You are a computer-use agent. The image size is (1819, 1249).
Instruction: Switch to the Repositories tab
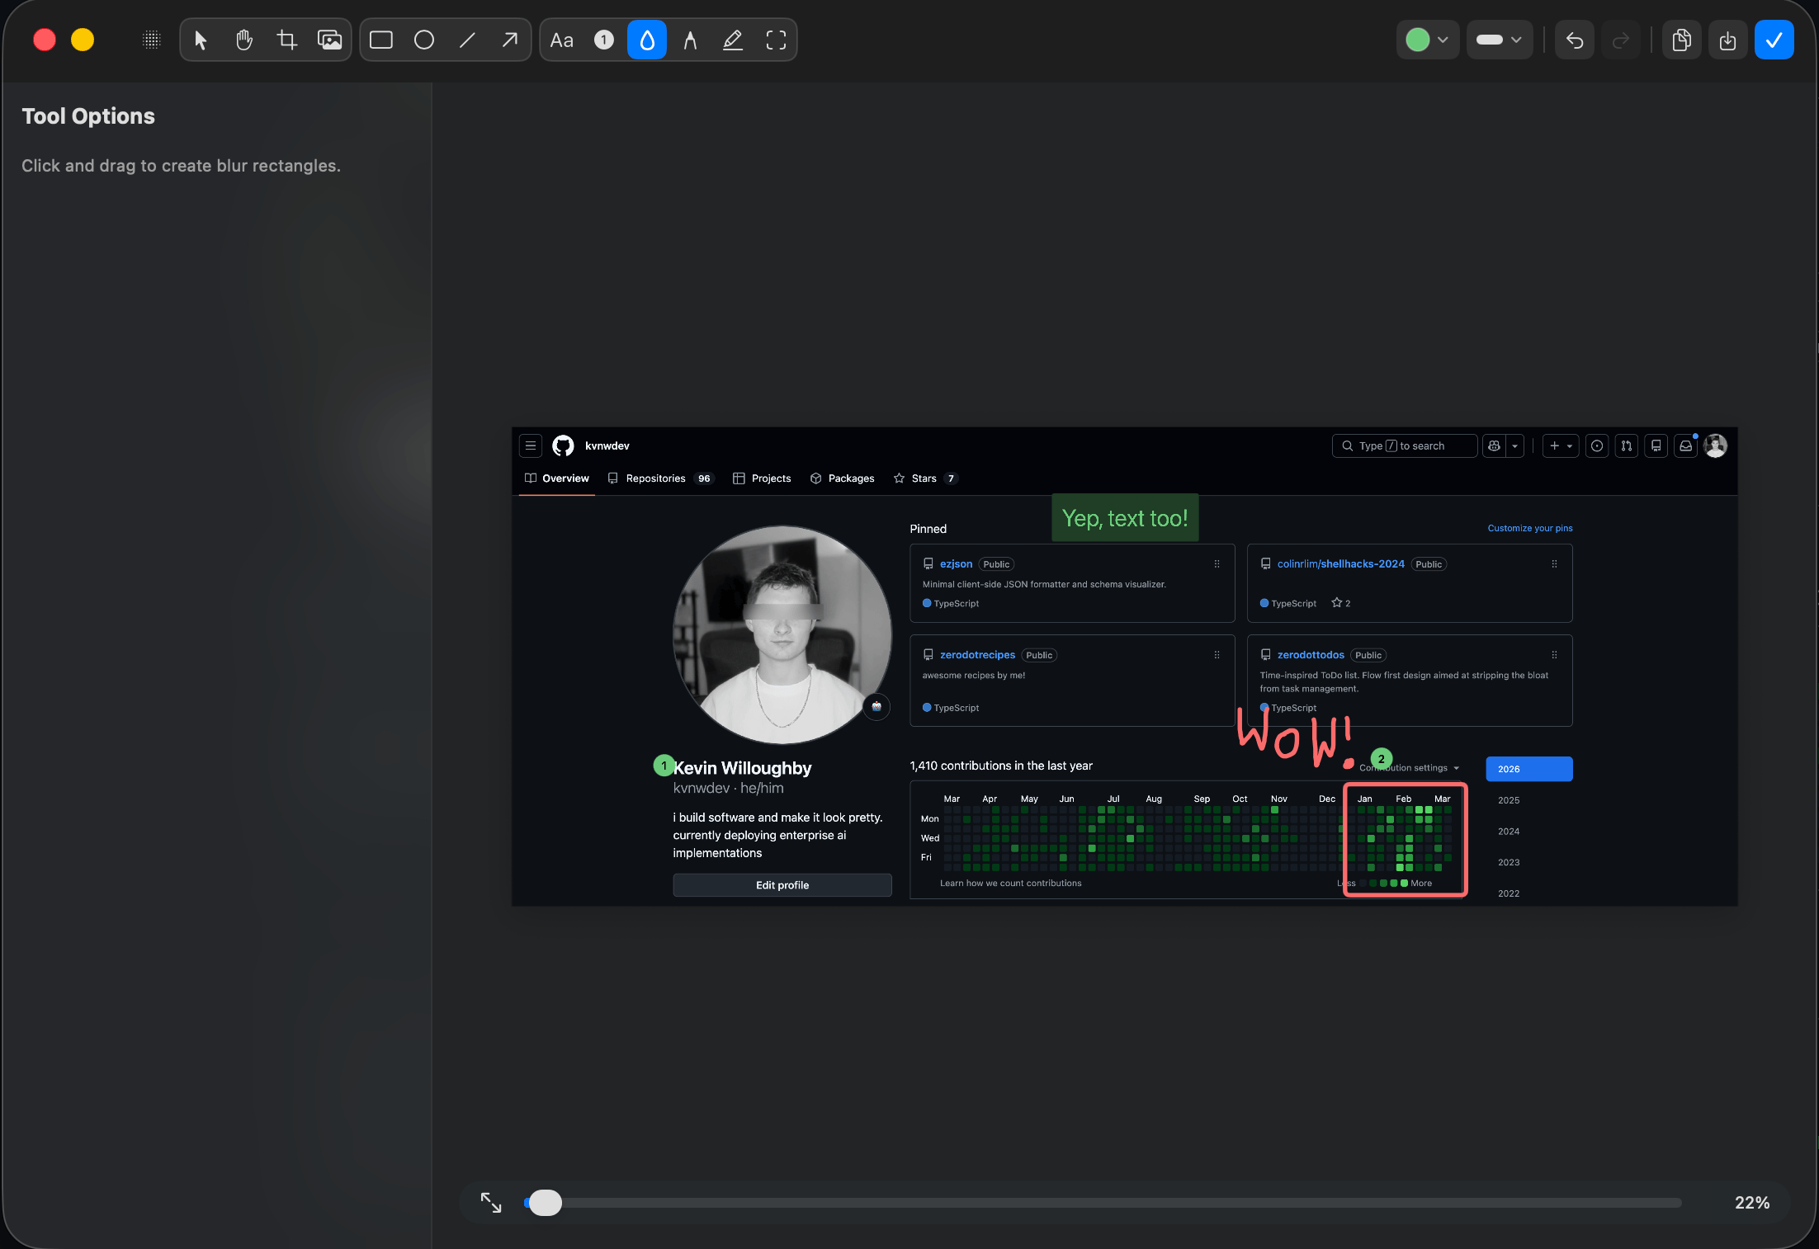(x=660, y=478)
